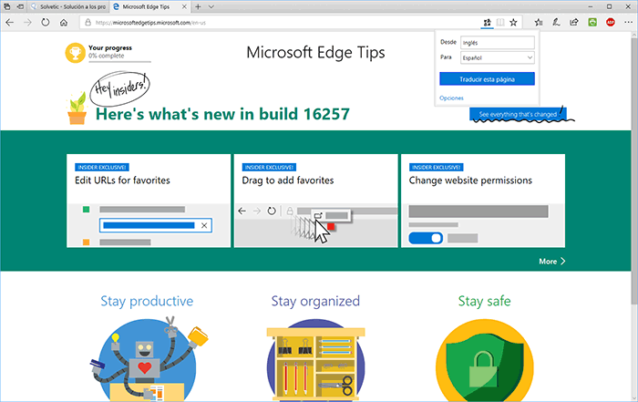Open the Opciones link in translator popup
Screen dimensions: 638x402
(x=451, y=98)
